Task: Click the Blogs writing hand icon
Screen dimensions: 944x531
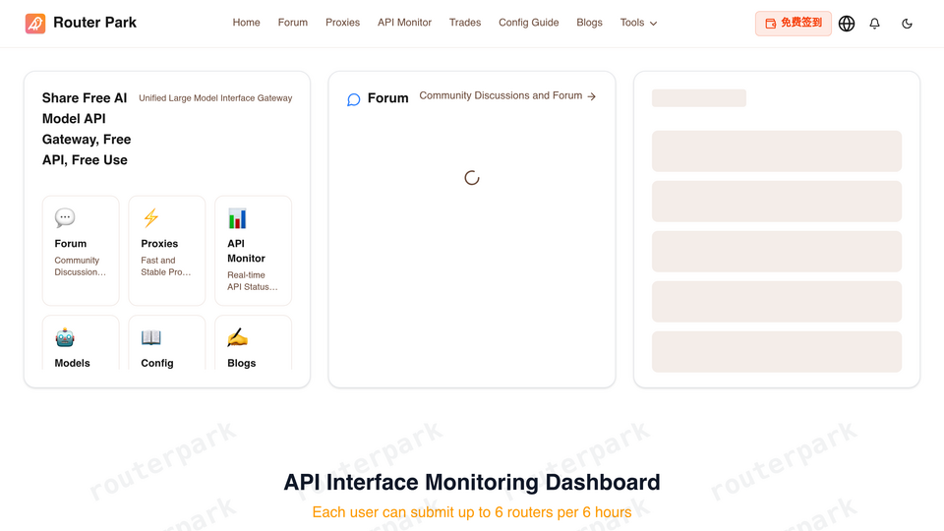Action: click(237, 337)
